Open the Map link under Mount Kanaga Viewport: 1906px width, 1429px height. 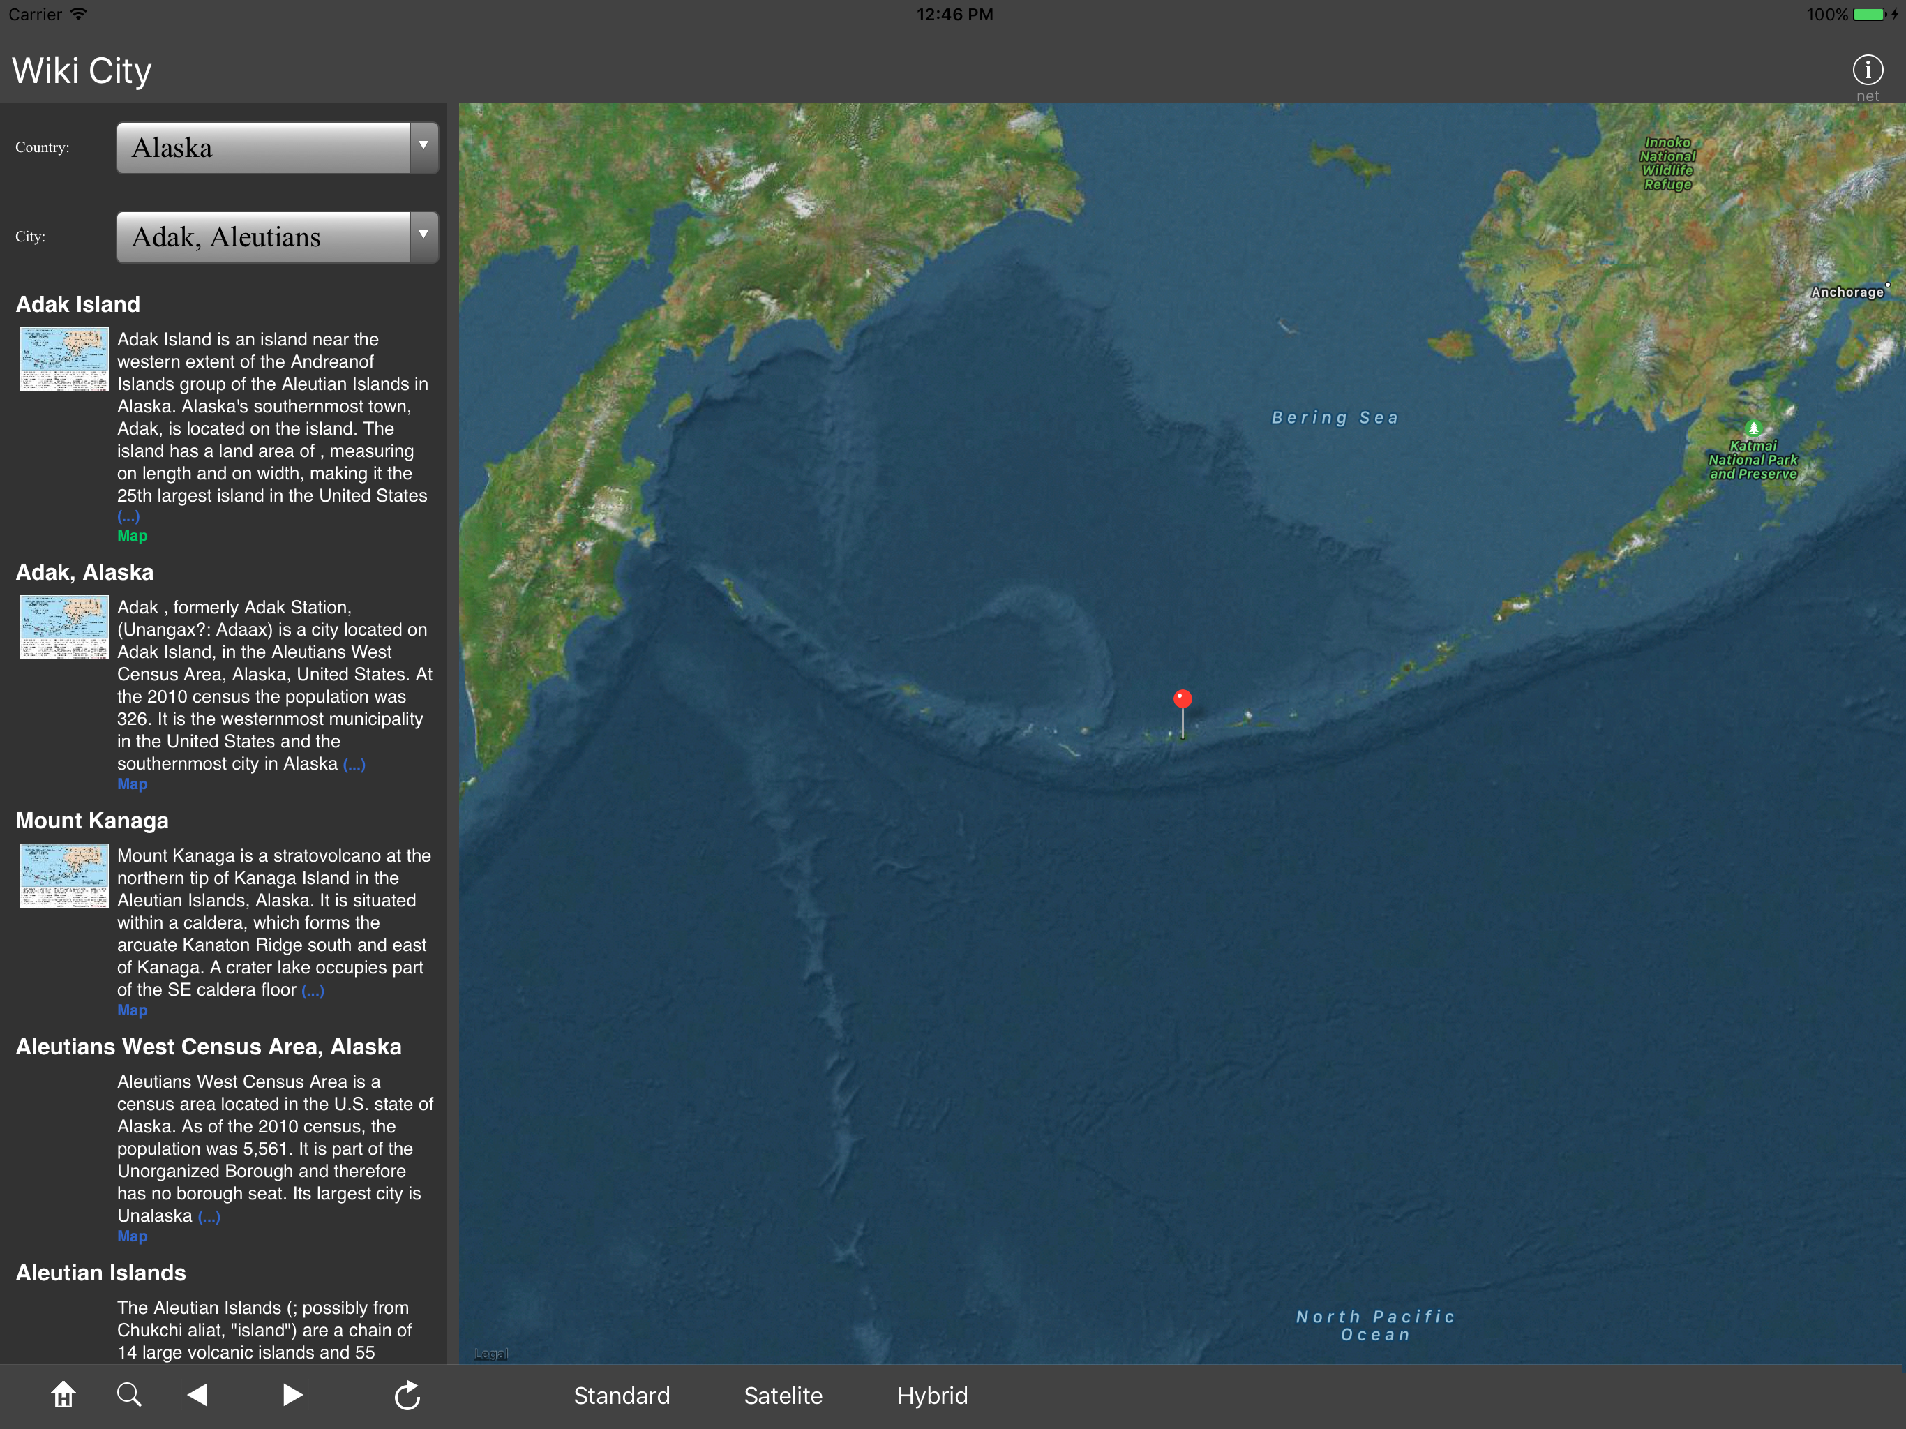tap(132, 1010)
